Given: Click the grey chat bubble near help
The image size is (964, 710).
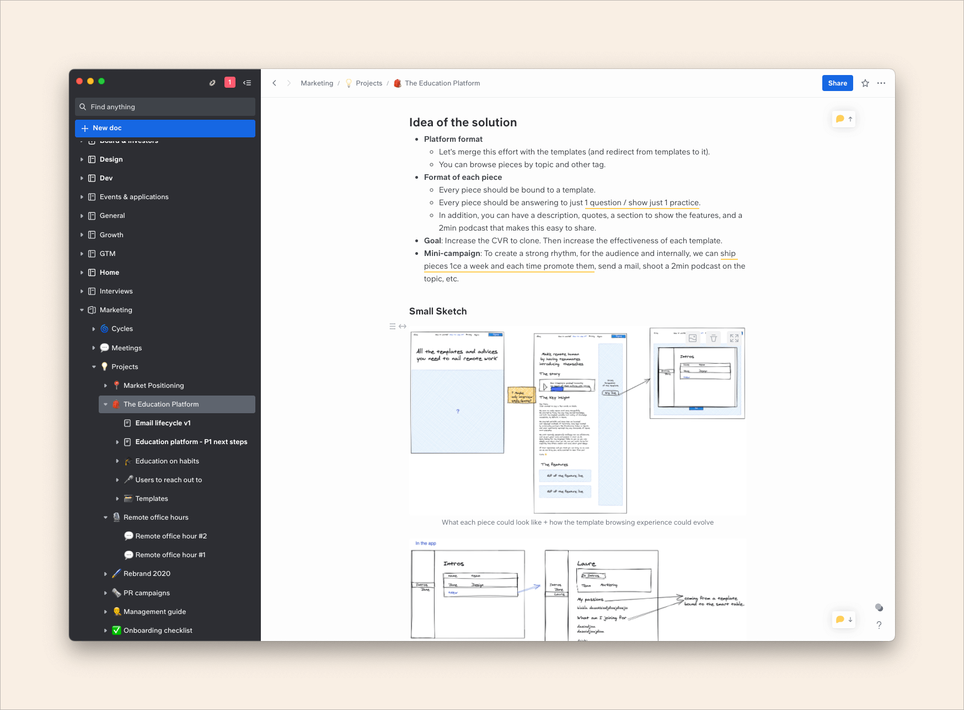Looking at the screenshot, I should point(879,607).
